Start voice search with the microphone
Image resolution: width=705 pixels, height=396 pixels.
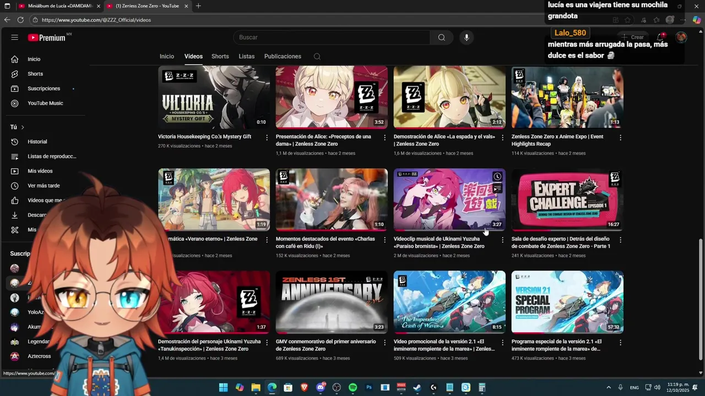[x=467, y=37]
